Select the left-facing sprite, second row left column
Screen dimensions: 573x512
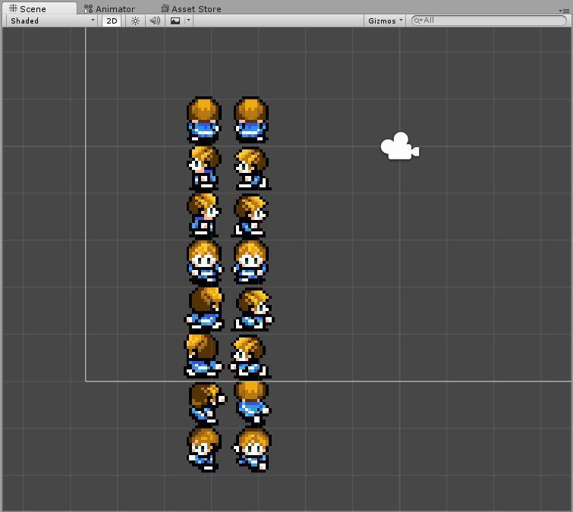tap(204, 168)
